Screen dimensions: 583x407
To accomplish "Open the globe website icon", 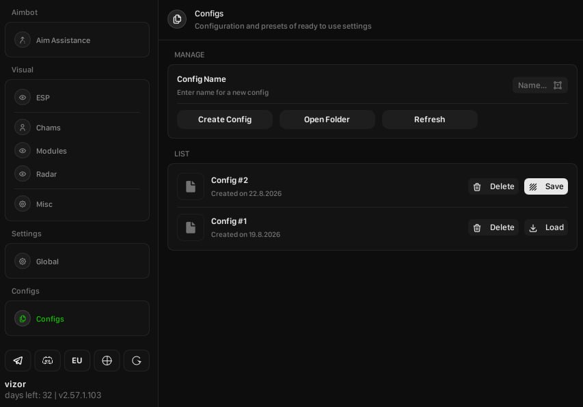I will [107, 360].
